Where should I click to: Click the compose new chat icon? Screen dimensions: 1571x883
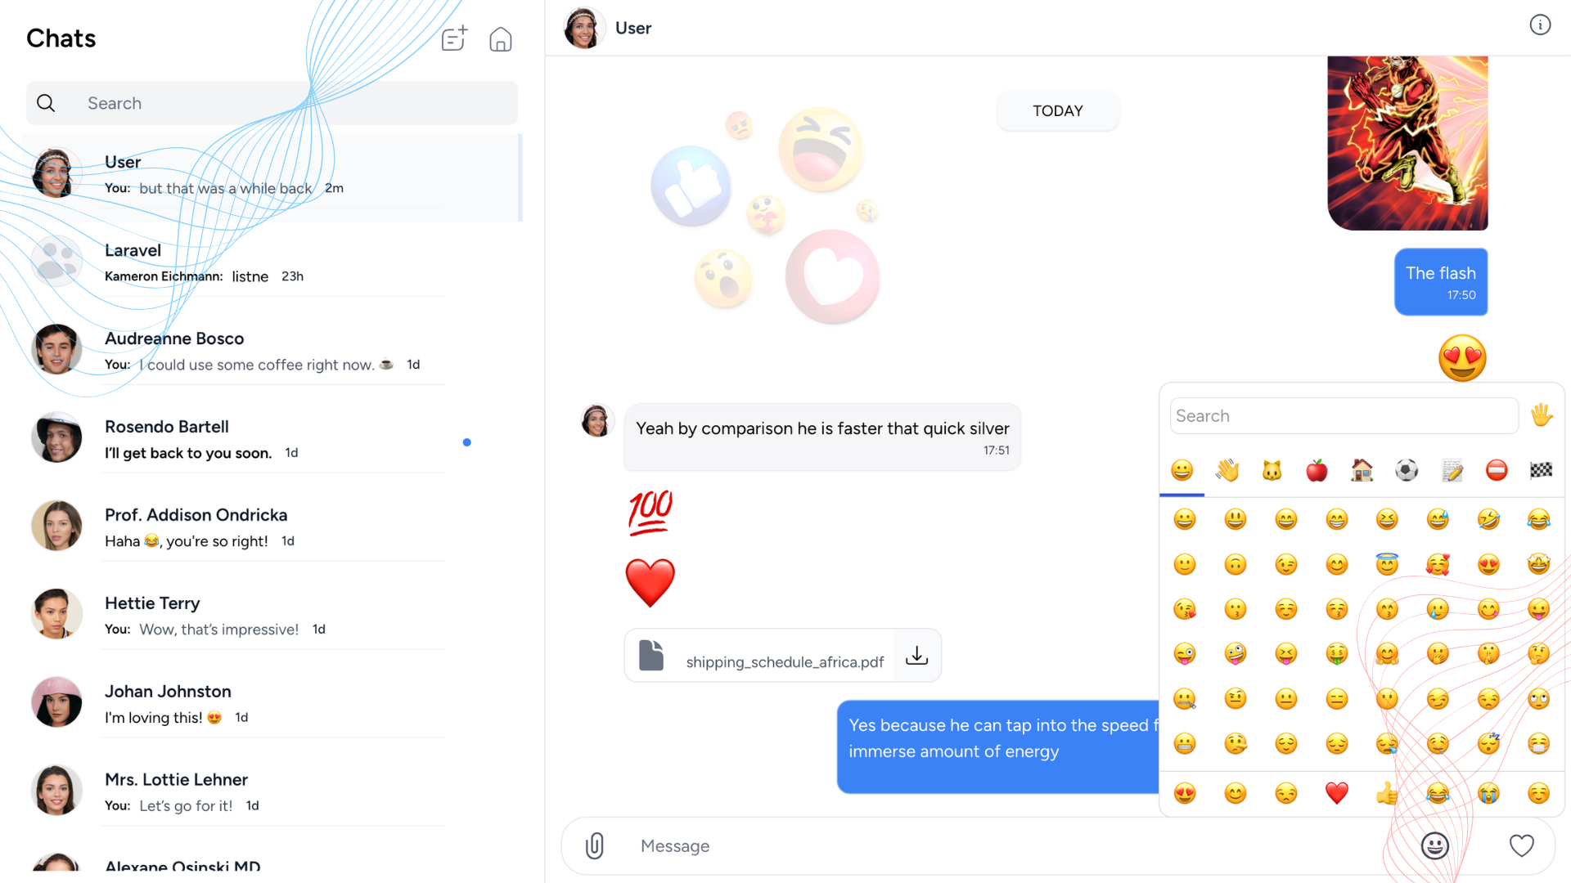pos(453,38)
